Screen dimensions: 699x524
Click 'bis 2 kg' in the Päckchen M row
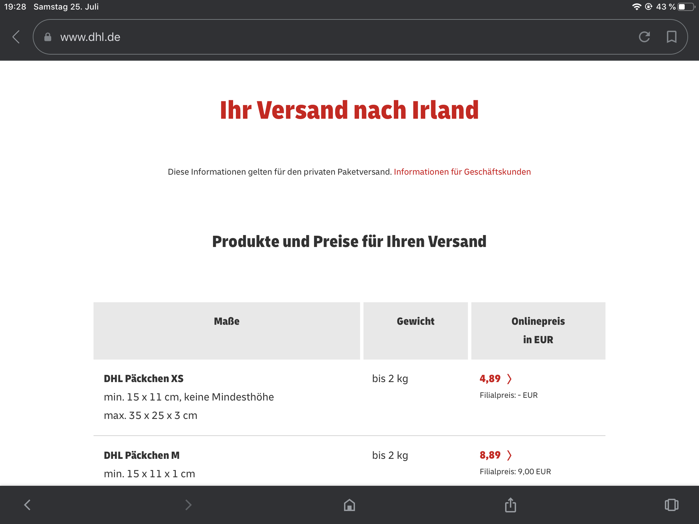click(390, 455)
